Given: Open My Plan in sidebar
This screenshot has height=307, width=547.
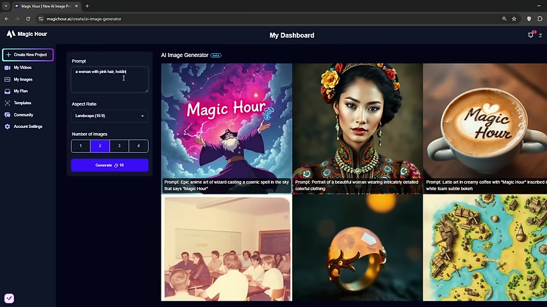Looking at the screenshot, I should tap(20, 91).
